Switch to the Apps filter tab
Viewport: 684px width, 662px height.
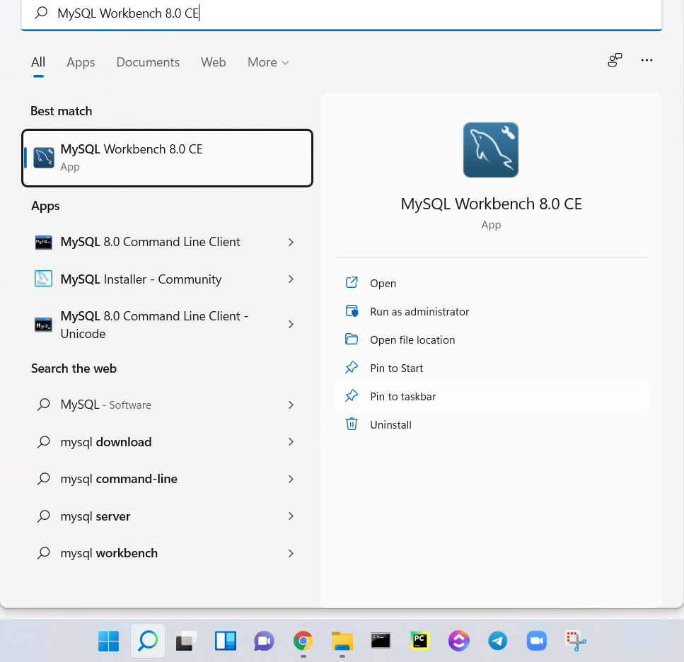[x=81, y=62]
